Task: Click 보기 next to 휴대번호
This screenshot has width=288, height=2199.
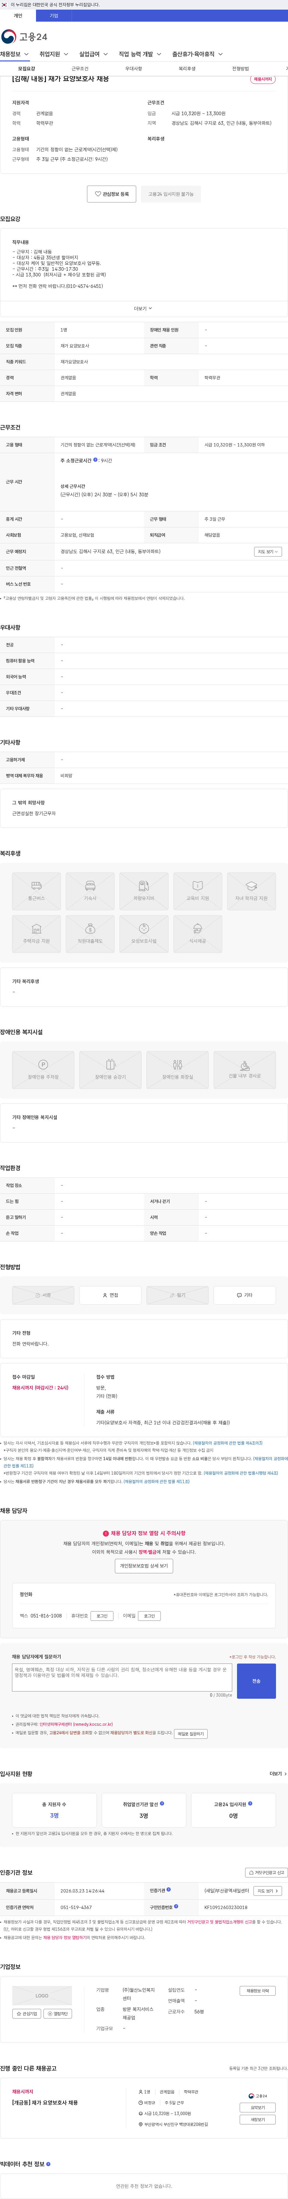Action: coord(102,1616)
